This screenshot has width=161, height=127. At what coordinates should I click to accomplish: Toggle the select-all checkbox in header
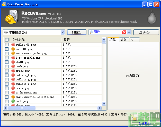7,40
